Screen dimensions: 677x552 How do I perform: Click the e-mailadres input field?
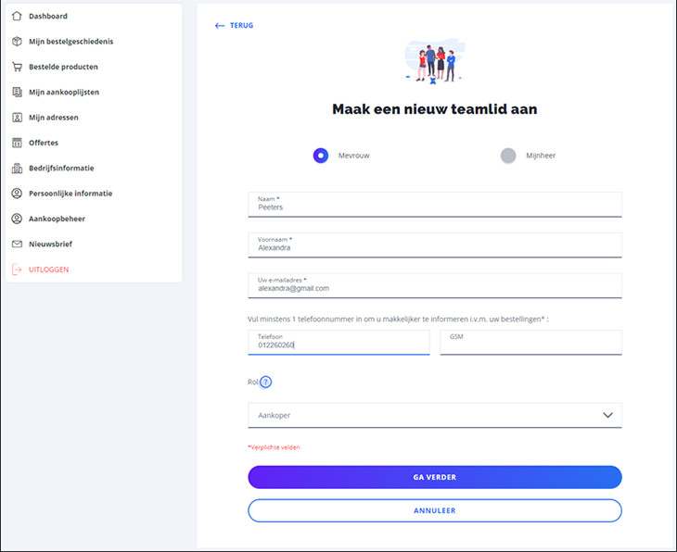435,285
